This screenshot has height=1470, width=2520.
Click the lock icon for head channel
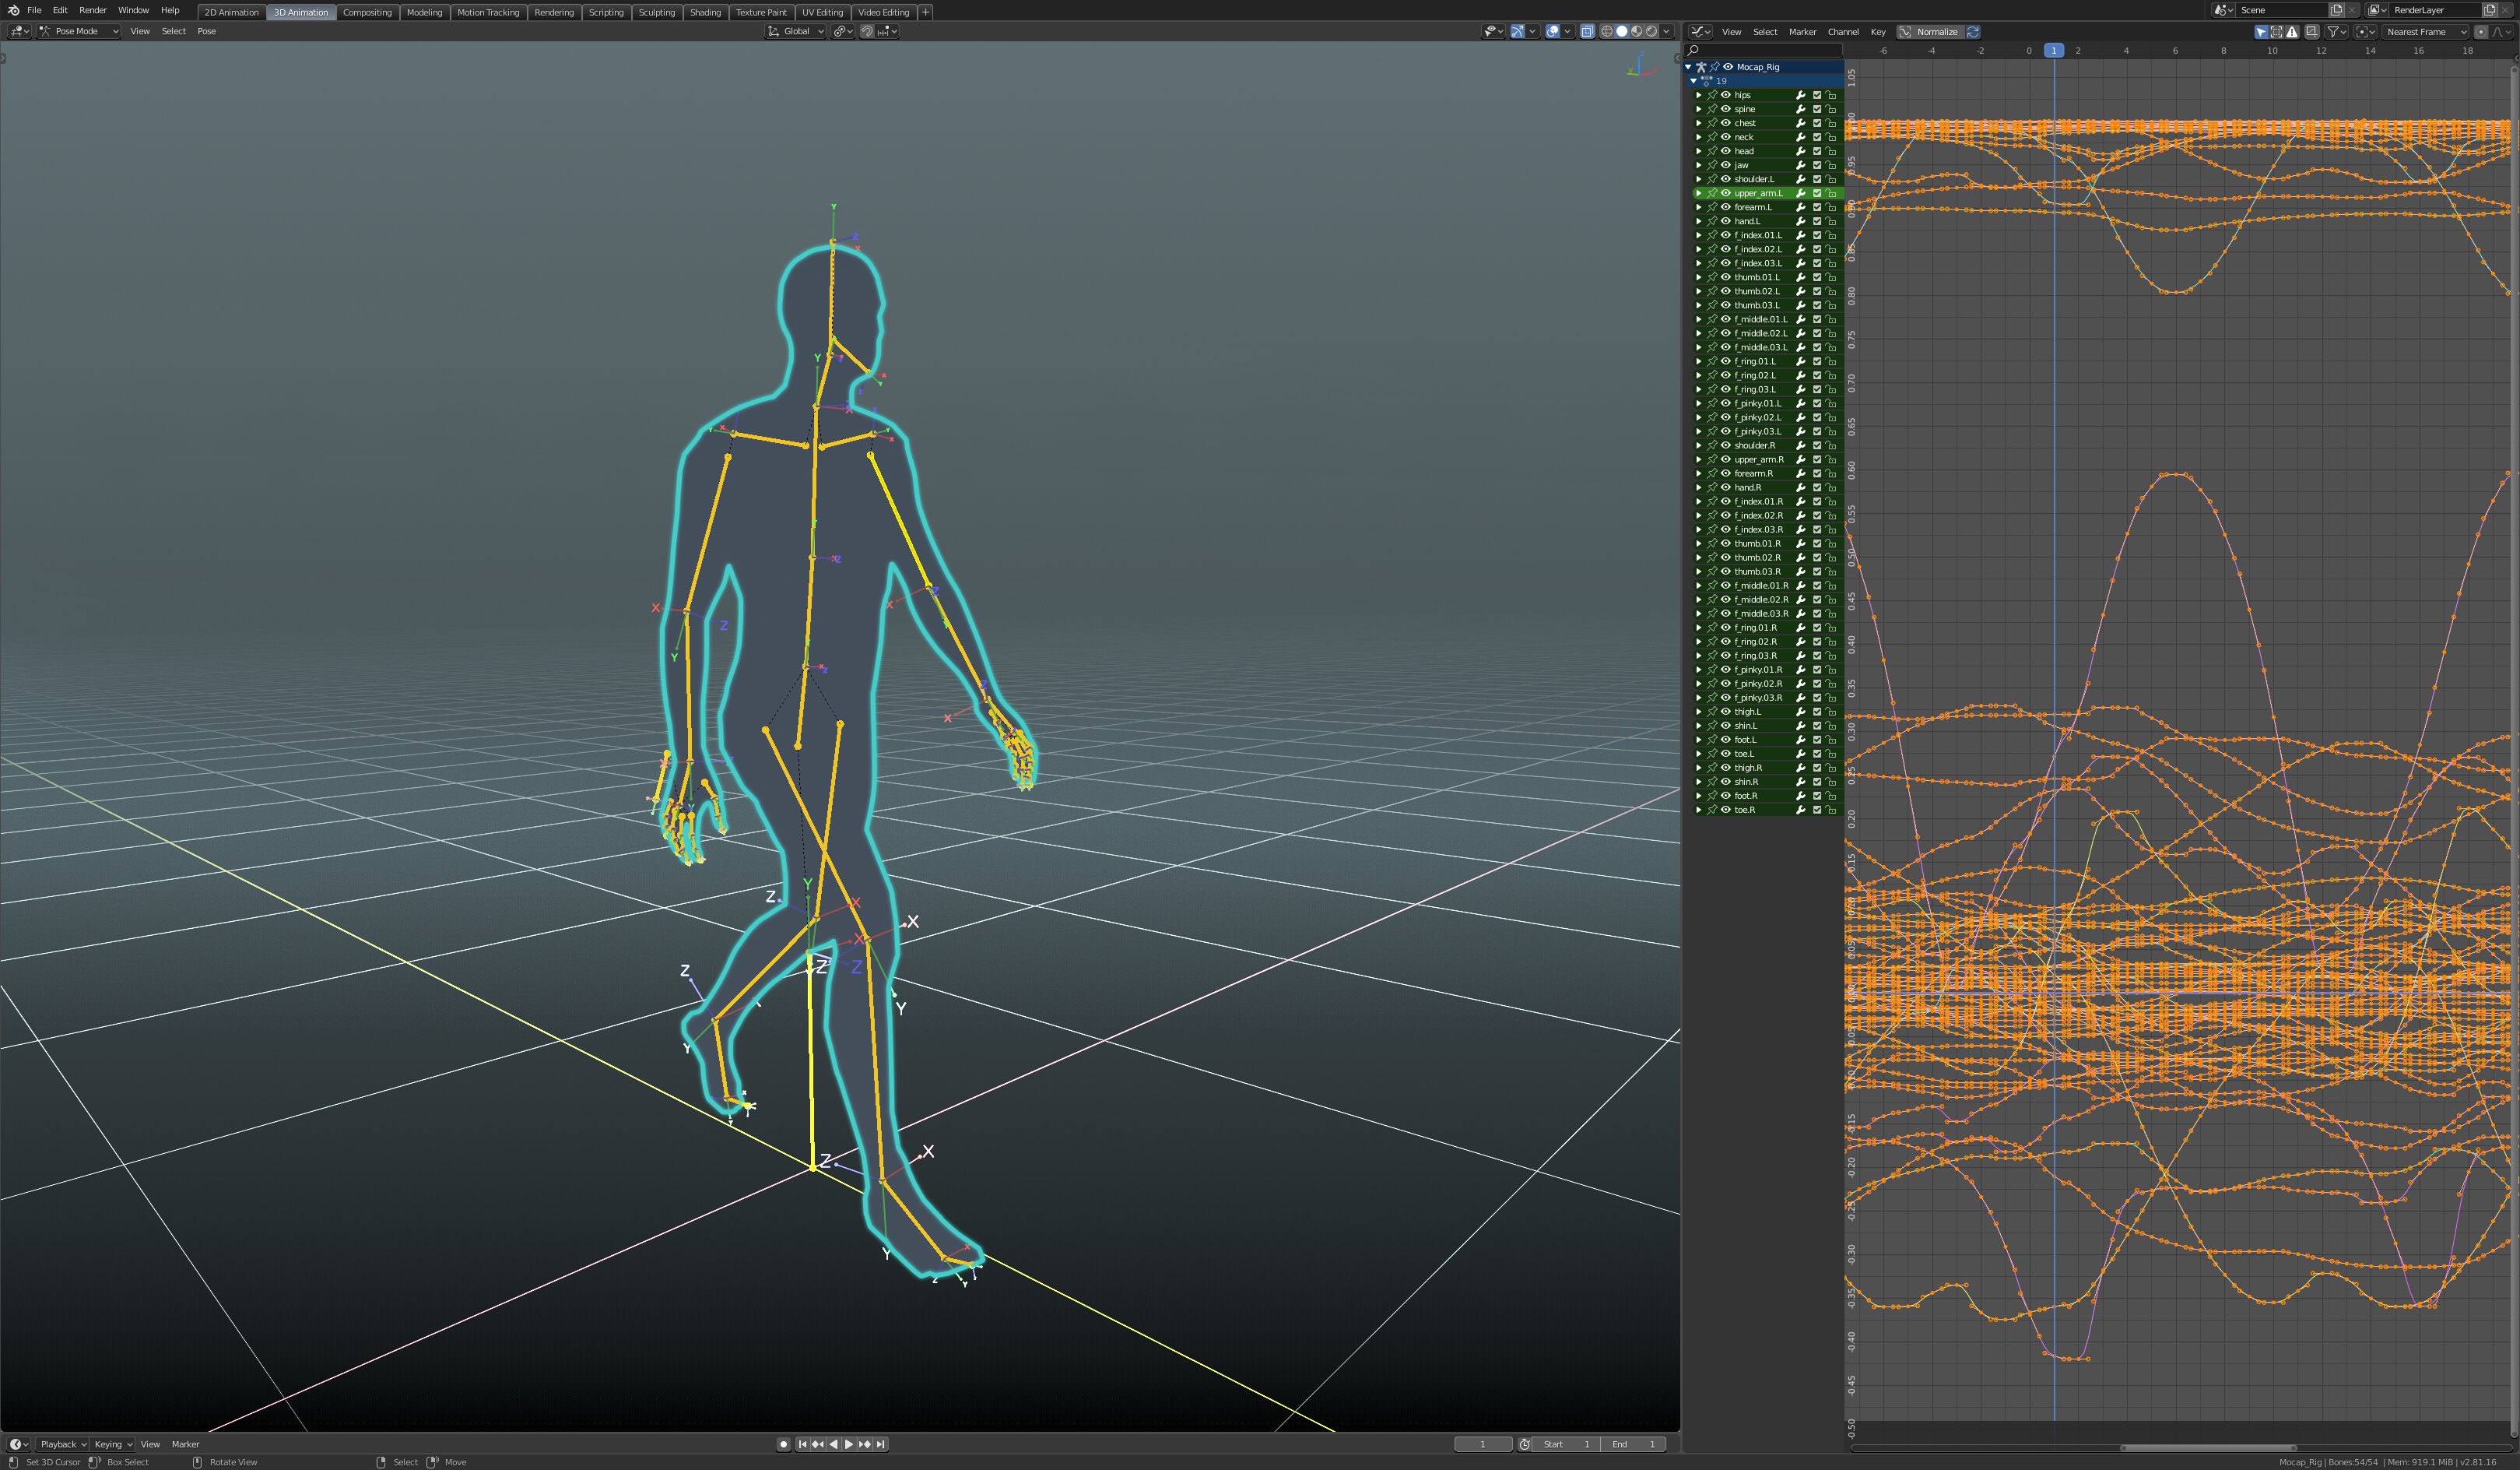1831,151
